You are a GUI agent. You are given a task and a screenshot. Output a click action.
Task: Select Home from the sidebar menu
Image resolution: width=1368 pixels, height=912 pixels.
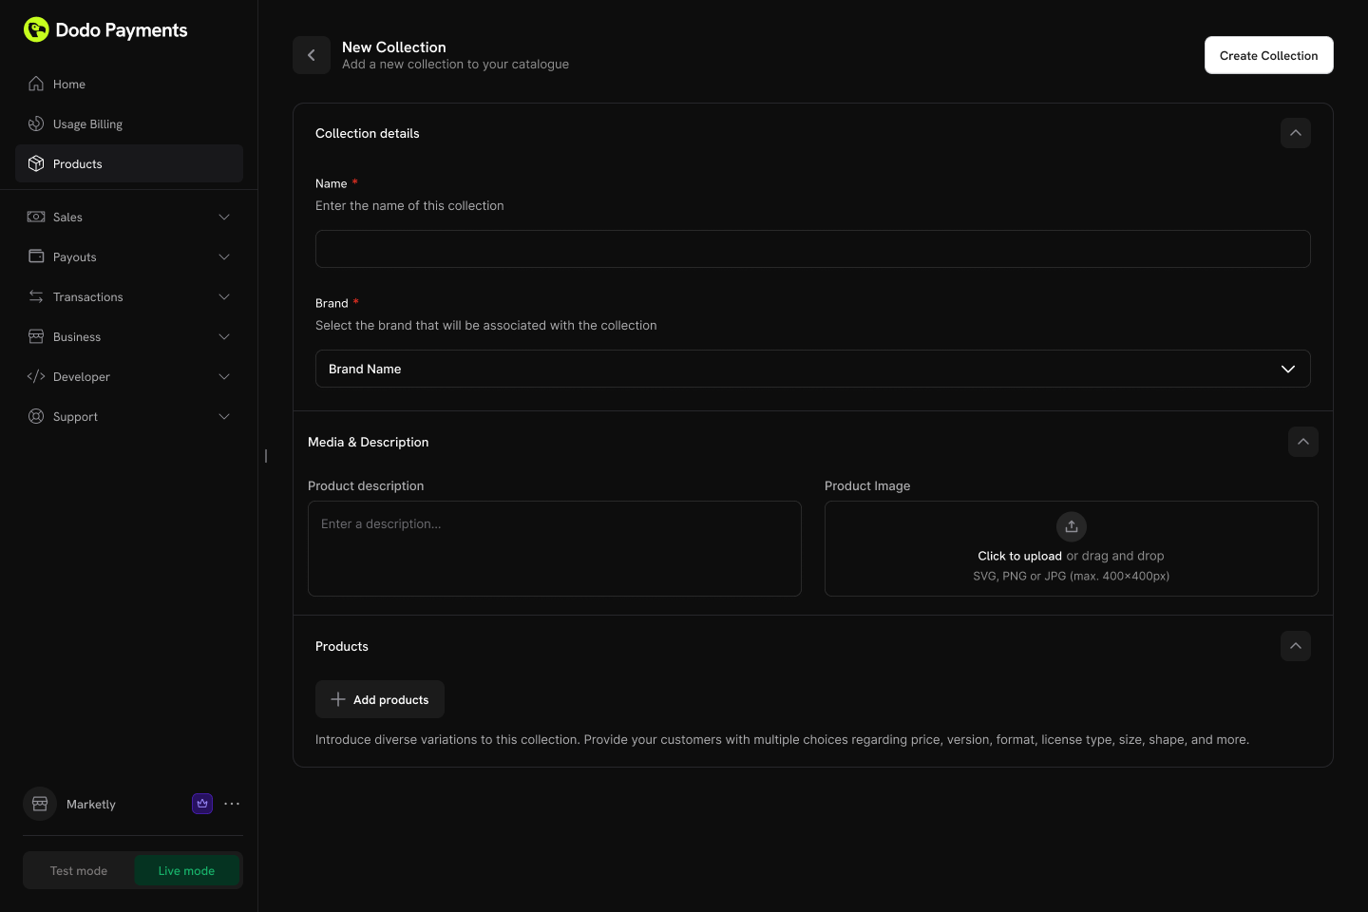click(68, 84)
